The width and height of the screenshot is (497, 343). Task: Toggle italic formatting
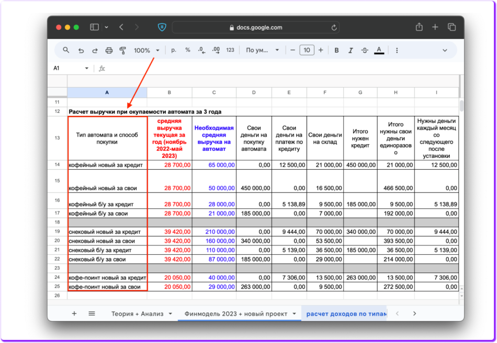click(x=351, y=51)
